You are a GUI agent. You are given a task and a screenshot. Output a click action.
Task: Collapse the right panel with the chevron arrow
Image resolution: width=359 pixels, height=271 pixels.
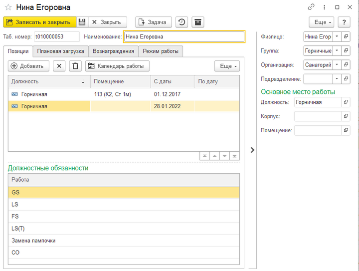(252, 150)
